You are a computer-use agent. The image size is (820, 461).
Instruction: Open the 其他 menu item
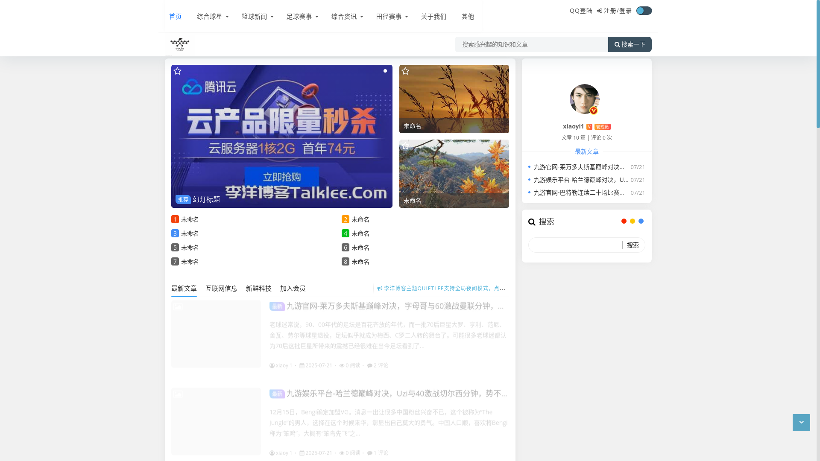click(468, 17)
